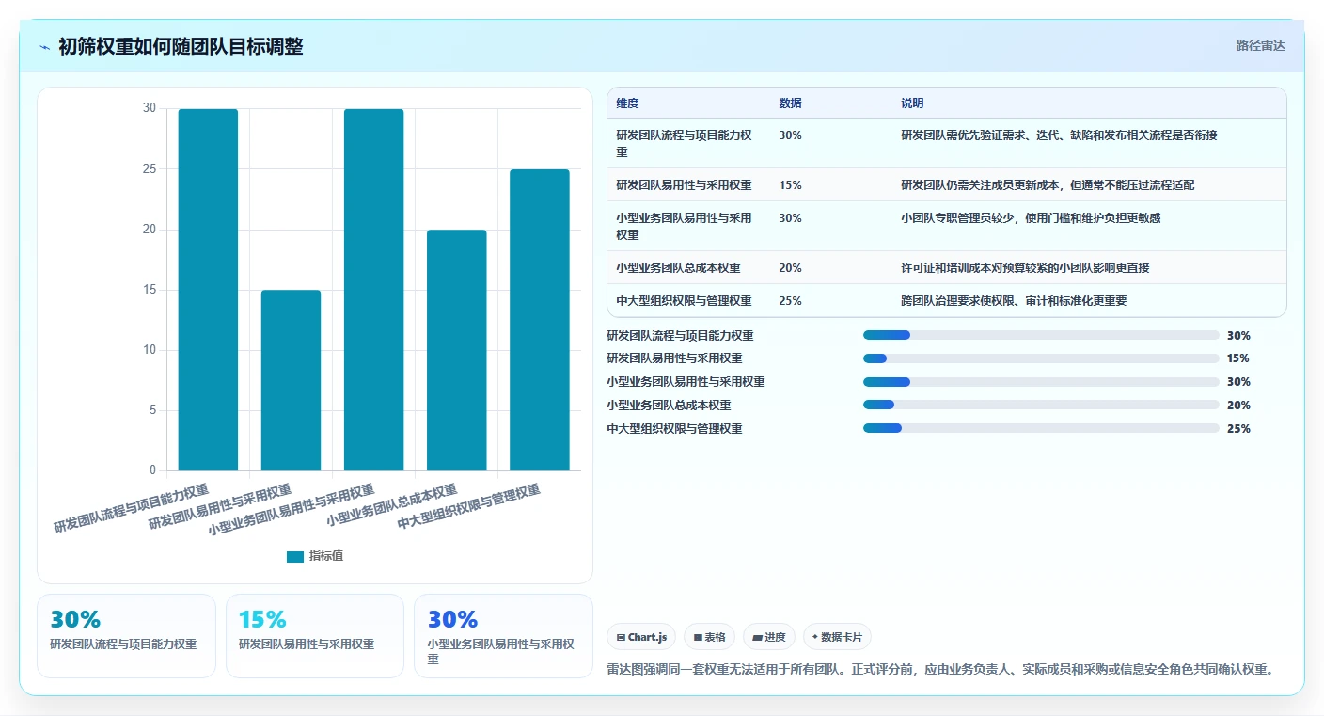Click the progress bar for 中大型组织权限与管理权重
Screen dimensions: 1324x716
pyautogui.click(x=1041, y=428)
